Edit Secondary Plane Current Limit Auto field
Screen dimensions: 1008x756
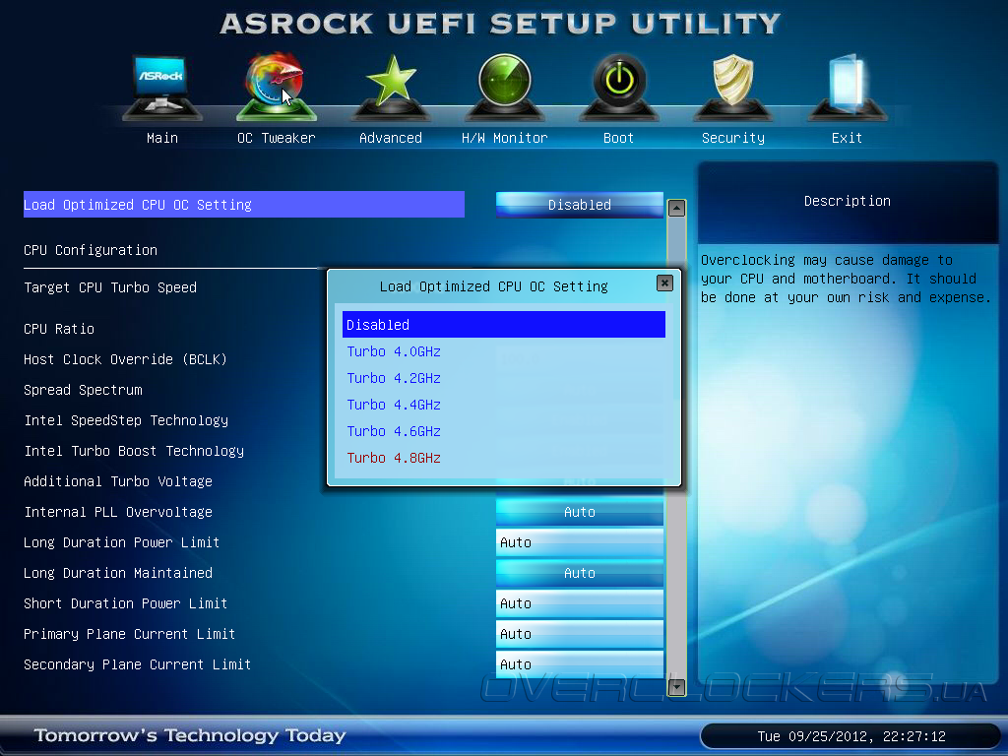[x=579, y=664]
